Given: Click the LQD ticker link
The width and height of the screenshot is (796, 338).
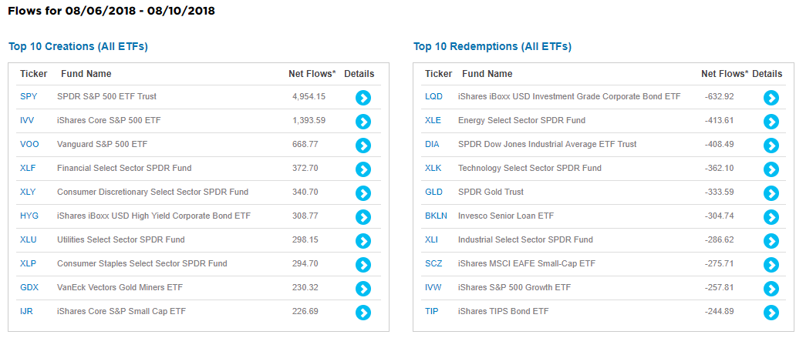Looking at the screenshot, I should (x=433, y=96).
